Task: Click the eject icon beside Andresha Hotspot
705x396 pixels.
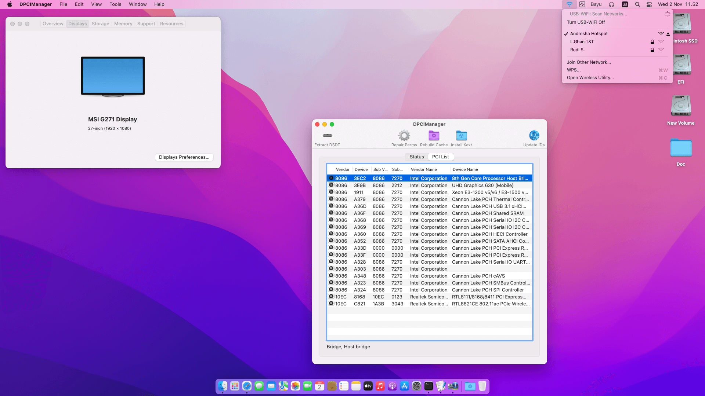Action: pyautogui.click(x=668, y=34)
